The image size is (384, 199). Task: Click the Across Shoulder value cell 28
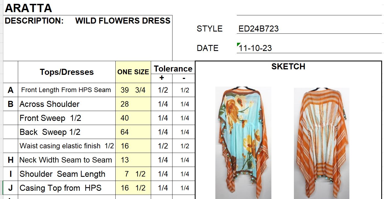tap(133, 104)
